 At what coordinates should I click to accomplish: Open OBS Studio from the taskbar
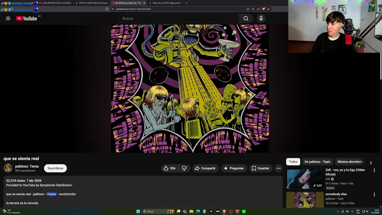(231, 211)
